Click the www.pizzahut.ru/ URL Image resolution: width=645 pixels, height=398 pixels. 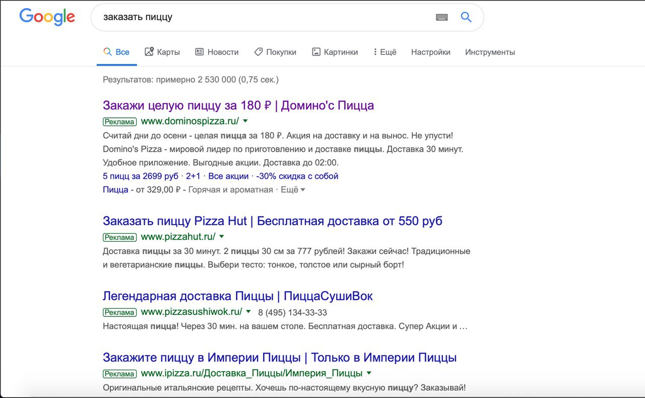click(x=178, y=236)
